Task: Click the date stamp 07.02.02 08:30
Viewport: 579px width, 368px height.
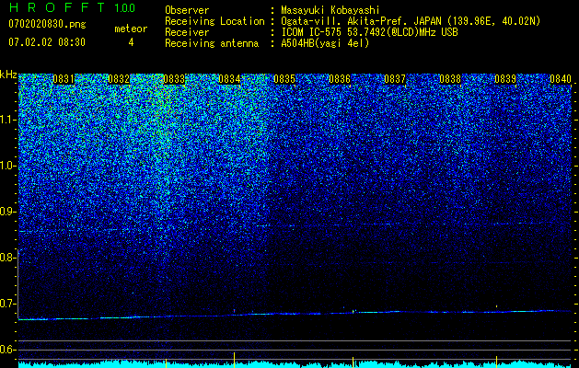Action: [x=47, y=42]
